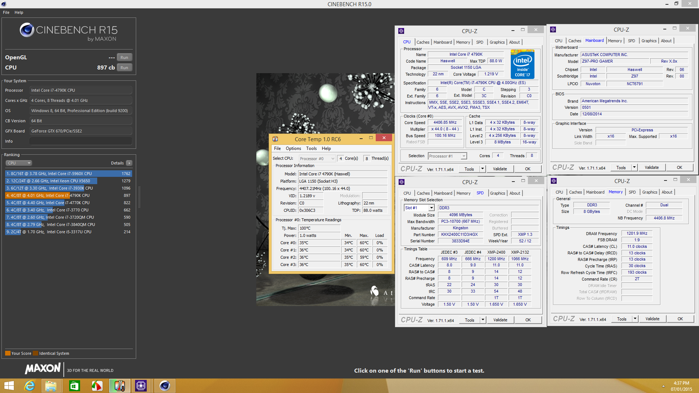Select the CPU tab in Memory CPU-Z window

(559, 192)
